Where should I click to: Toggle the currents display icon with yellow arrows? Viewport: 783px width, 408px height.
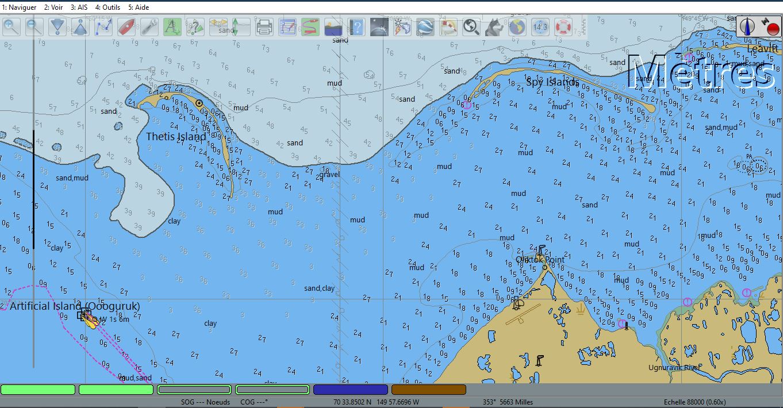pyautogui.click(x=218, y=27)
